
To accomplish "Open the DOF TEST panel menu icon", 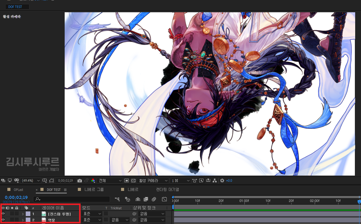I will pyautogui.click(x=65, y=190).
